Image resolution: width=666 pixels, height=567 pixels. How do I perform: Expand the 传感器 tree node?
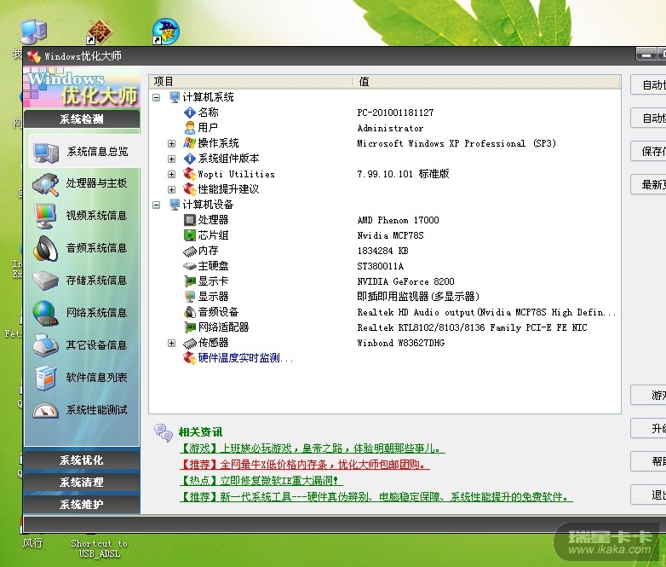click(171, 343)
